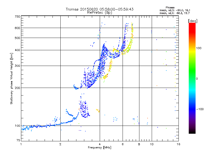Click the y-axis tick label '200'
This screenshot has width=210, height=157.
tap(17, 88)
